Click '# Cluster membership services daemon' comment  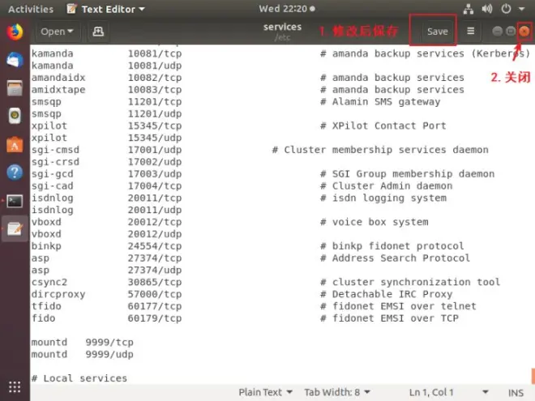click(380, 150)
